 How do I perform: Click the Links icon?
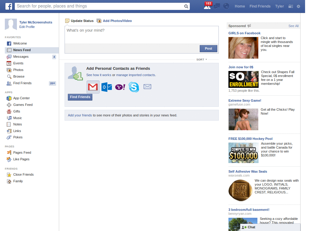tap(9, 131)
